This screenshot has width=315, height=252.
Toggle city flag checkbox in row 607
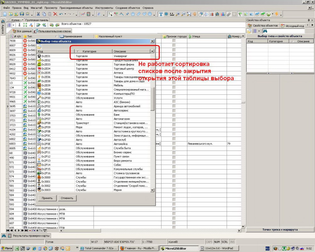174,223
